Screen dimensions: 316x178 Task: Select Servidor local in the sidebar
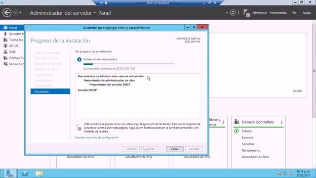[x=12, y=34]
